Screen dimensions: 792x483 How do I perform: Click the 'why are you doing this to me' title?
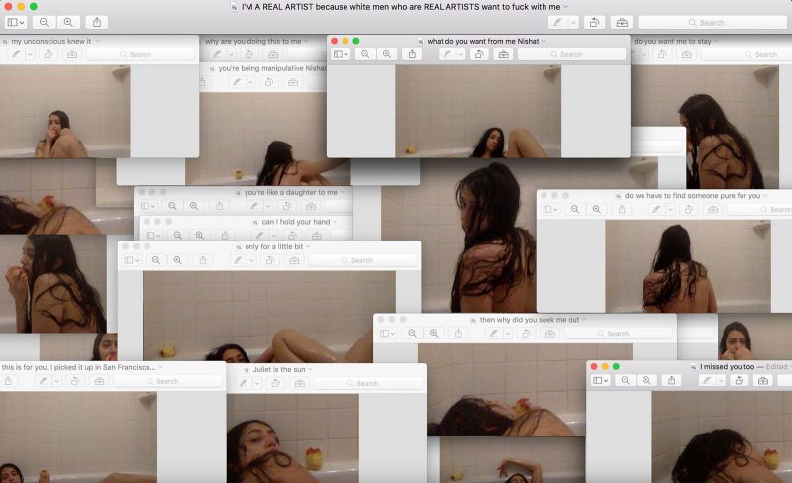(252, 41)
